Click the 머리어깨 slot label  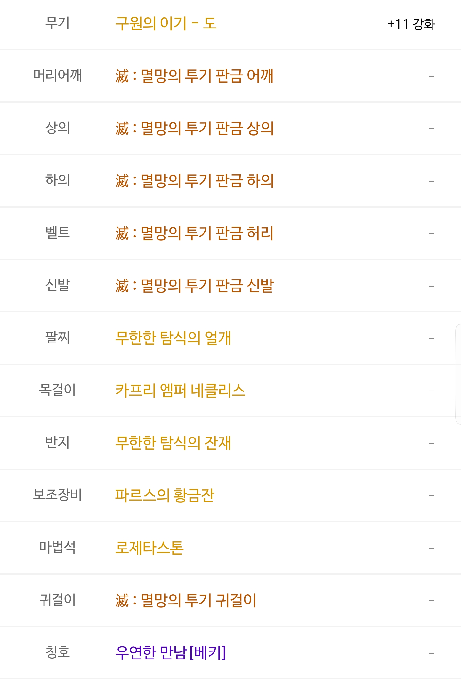(58, 76)
